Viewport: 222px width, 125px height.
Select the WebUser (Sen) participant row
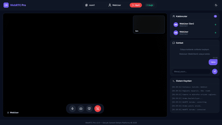point(195,25)
